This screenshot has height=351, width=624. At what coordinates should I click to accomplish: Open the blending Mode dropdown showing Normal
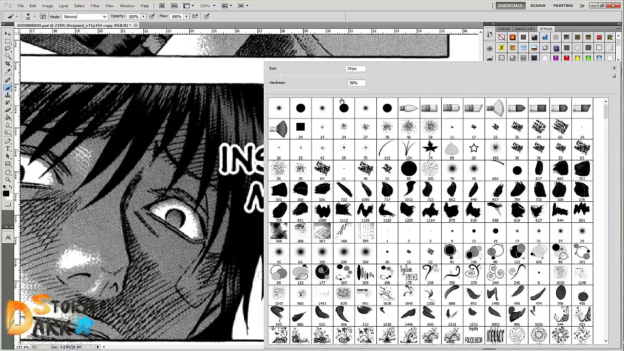point(85,17)
